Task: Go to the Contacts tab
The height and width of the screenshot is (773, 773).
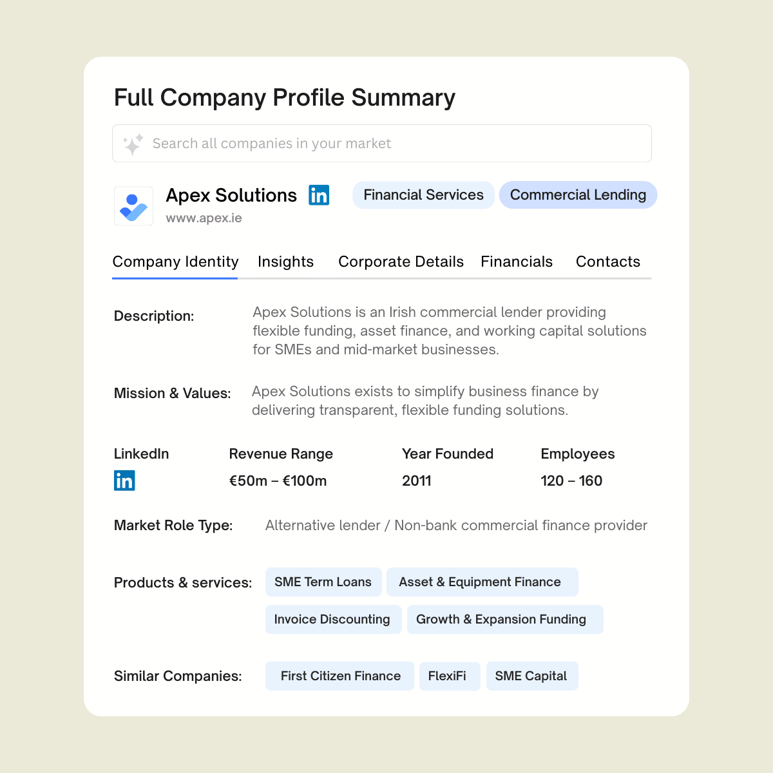Action: click(607, 262)
